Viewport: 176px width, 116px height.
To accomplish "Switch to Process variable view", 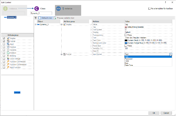I will click(x=64, y=18).
